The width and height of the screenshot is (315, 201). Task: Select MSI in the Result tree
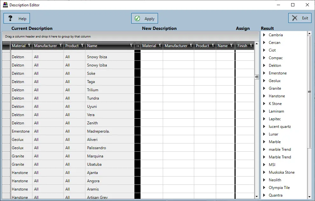[x=272, y=165]
